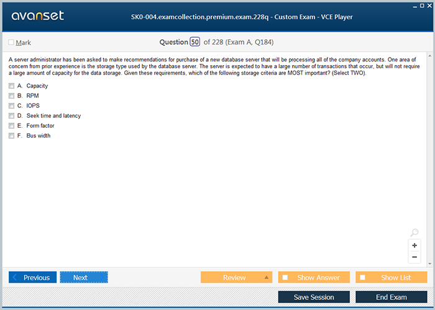
Task: Maximize the VCE Player window
Action: coord(423,5)
